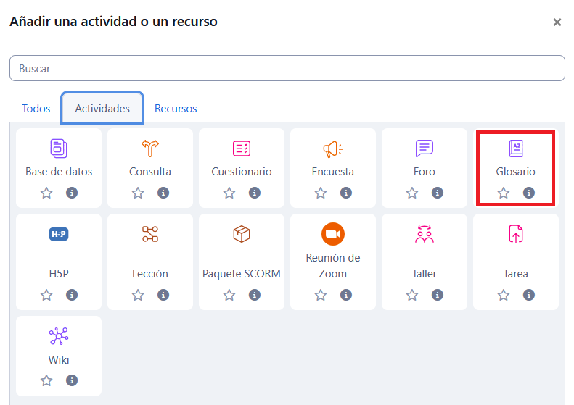Select the Base de datos activity icon
The width and height of the screenshot is (574, 405).
[59, 149]
